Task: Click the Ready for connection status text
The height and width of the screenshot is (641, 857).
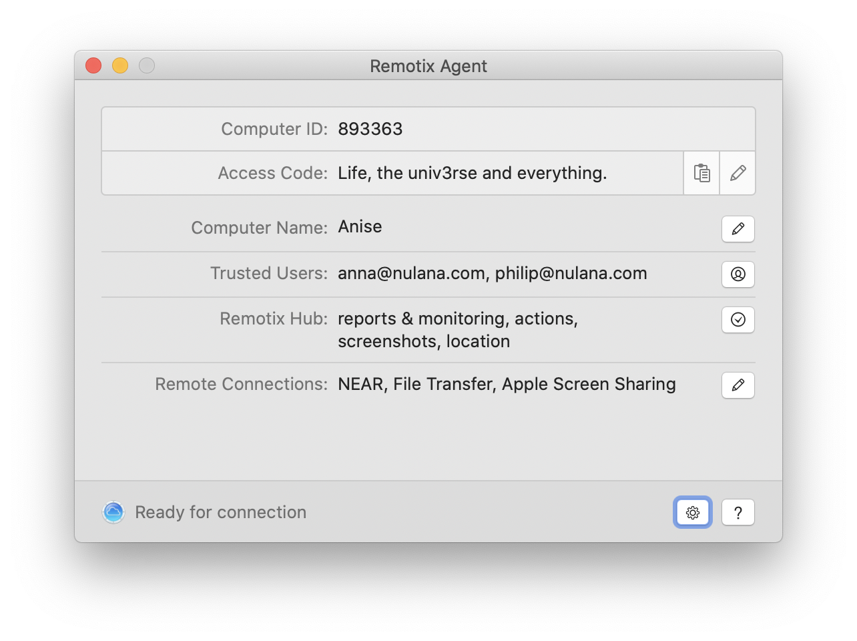Action: click(x=221, y=512)
